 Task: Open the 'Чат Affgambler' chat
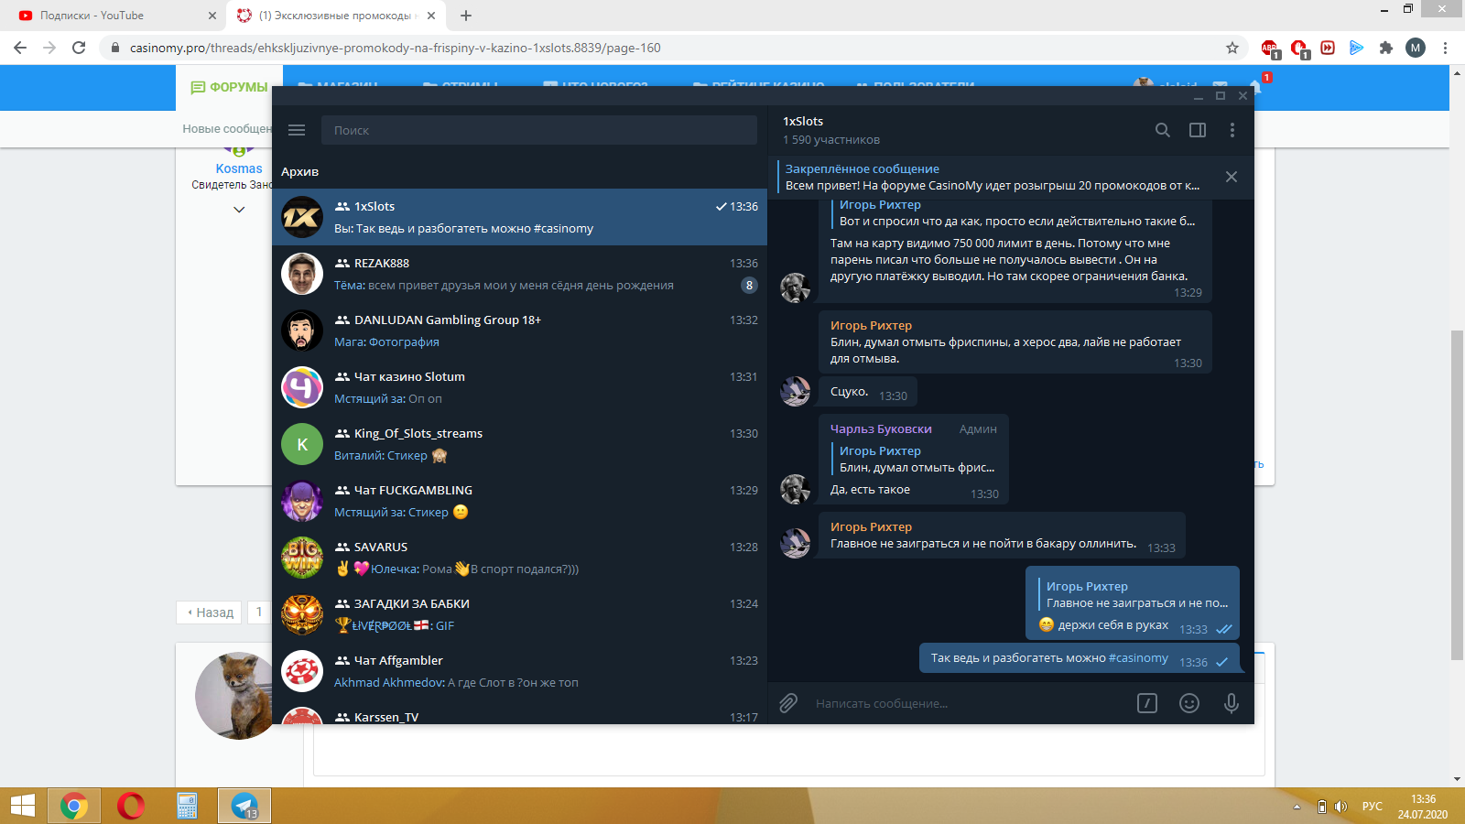[x=519, y=671]
